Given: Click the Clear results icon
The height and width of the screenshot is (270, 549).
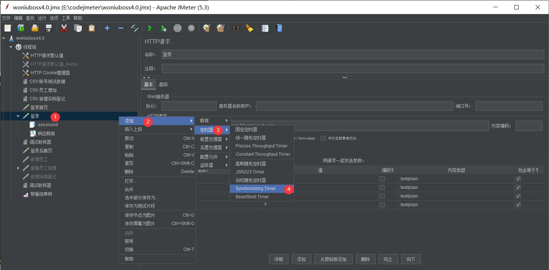Looking at the screenshot, I should [x=207, y=28].
